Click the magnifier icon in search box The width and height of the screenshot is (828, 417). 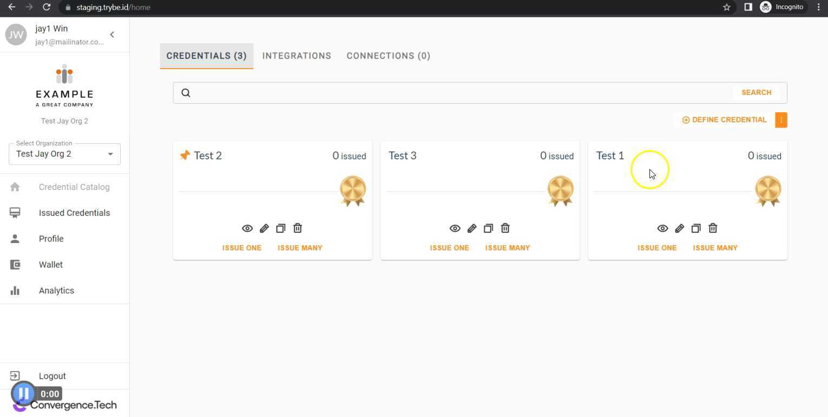pyautogui.click(x=186, y=93)
